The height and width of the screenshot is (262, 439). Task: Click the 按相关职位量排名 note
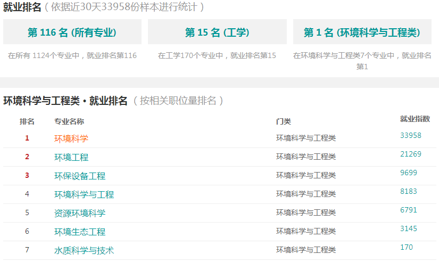click(178, 101)
